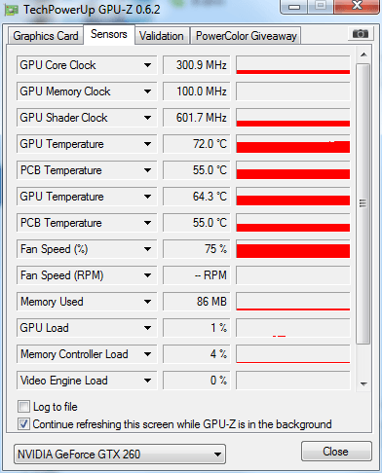Click the Close button
The width and height of the screenshot is (382, 473).
point(336,452)
